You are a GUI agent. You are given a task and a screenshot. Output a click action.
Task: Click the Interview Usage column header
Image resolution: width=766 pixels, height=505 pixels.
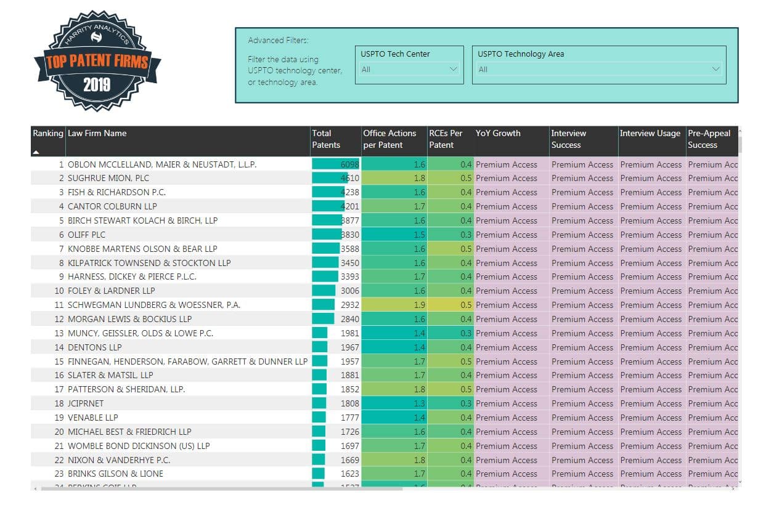click(650, 134)
